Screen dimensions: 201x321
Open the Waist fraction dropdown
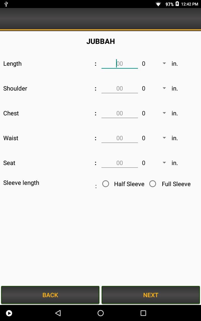(154, 138)
